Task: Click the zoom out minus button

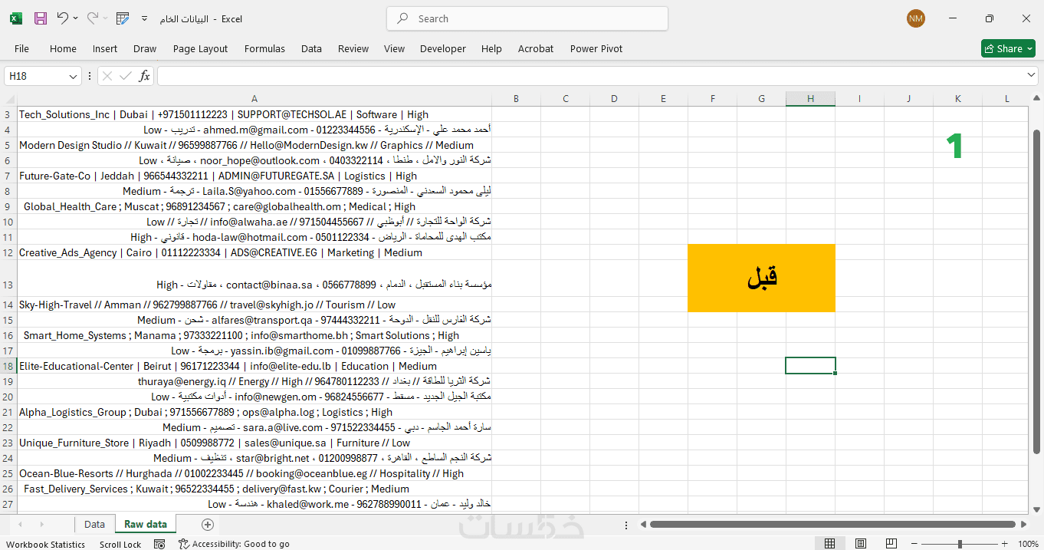Action: [x=914, y=544]
